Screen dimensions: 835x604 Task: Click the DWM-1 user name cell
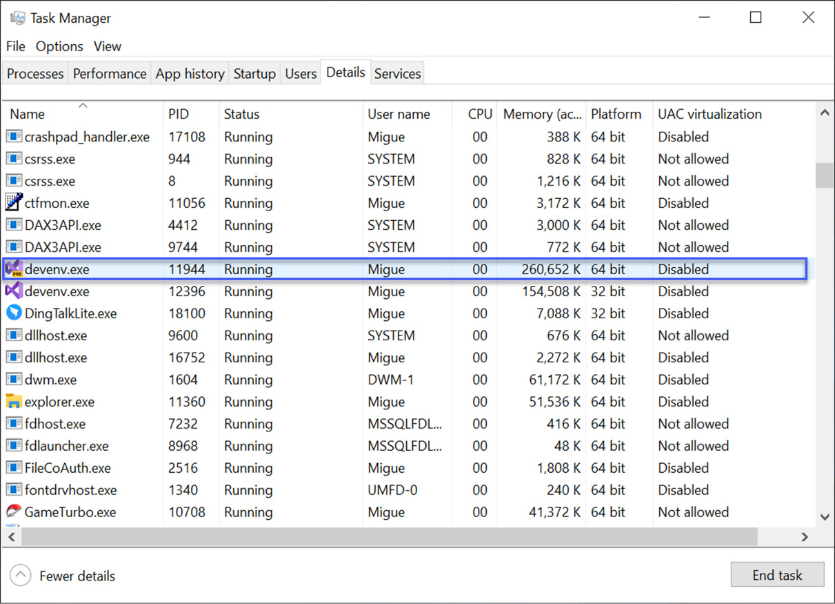tap(390, 380)
